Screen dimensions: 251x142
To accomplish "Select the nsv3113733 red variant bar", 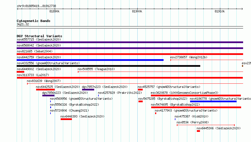I will coord(130,78).
